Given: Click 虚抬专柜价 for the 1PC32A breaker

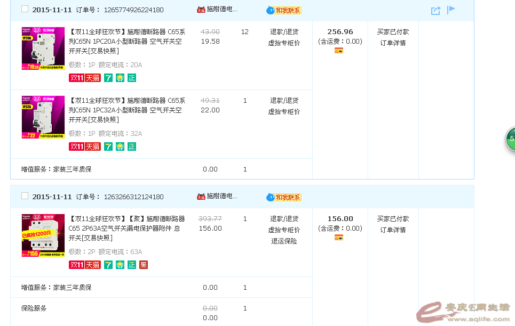Looking at the screenshot, I should click(x=284, y=112).
